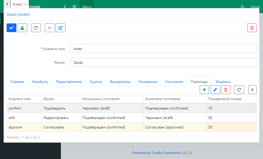Open the Заказ (order) title link
263x159 pixels.
pyautogui.click(x=18, y=14)
